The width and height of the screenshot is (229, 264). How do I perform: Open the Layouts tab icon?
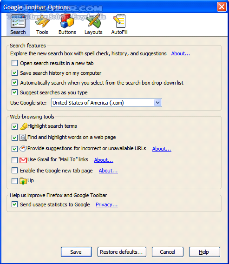(x=93, y=21)
